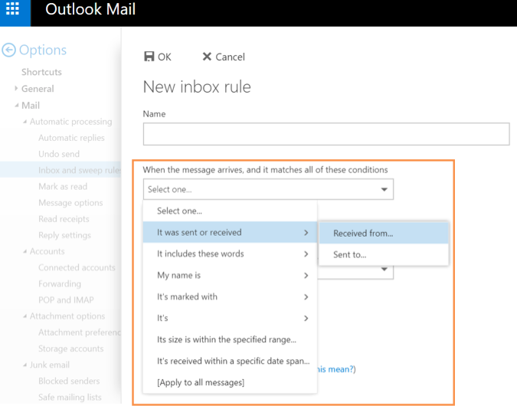Expand the General tree section
Viewport: 517px width, 409px height.
[x=16, y=89]
